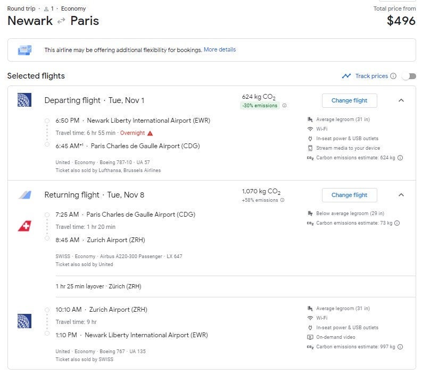This screenshot has width=422, height=376.
Task: Click Change flight for returning flight
Action: click(349, 195)
